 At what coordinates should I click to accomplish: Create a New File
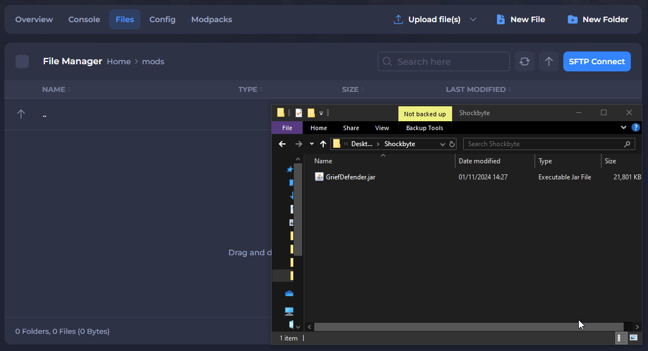(521, 19)
